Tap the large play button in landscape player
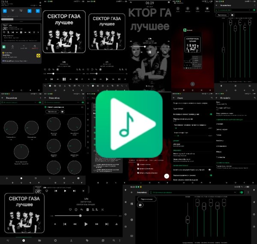The image size is (257, 244). (86, 224)
